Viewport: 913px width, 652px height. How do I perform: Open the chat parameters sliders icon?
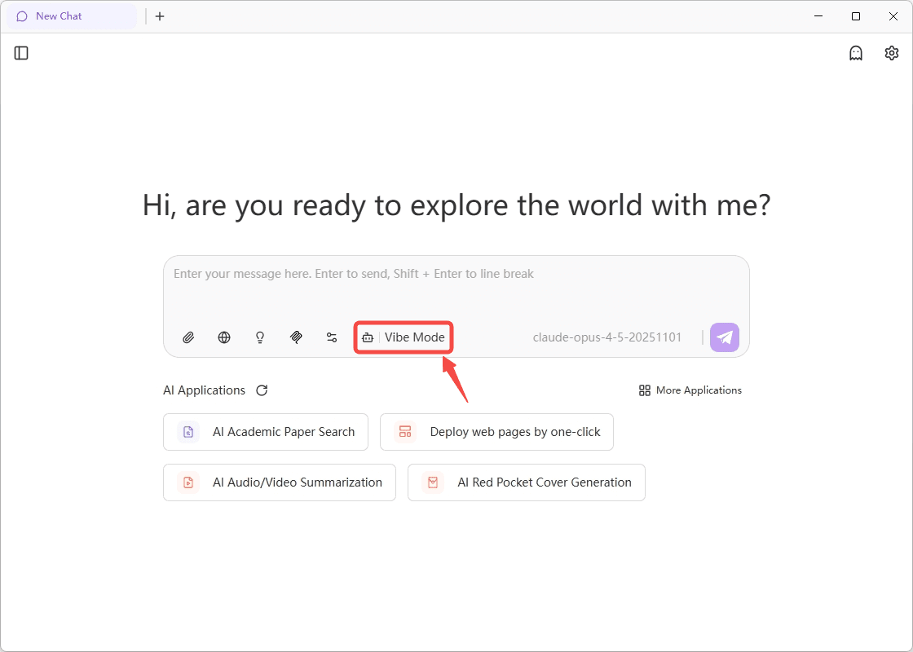[x=332, y=337]
